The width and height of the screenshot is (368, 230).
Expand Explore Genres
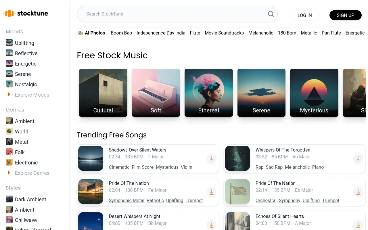(32, 173)
